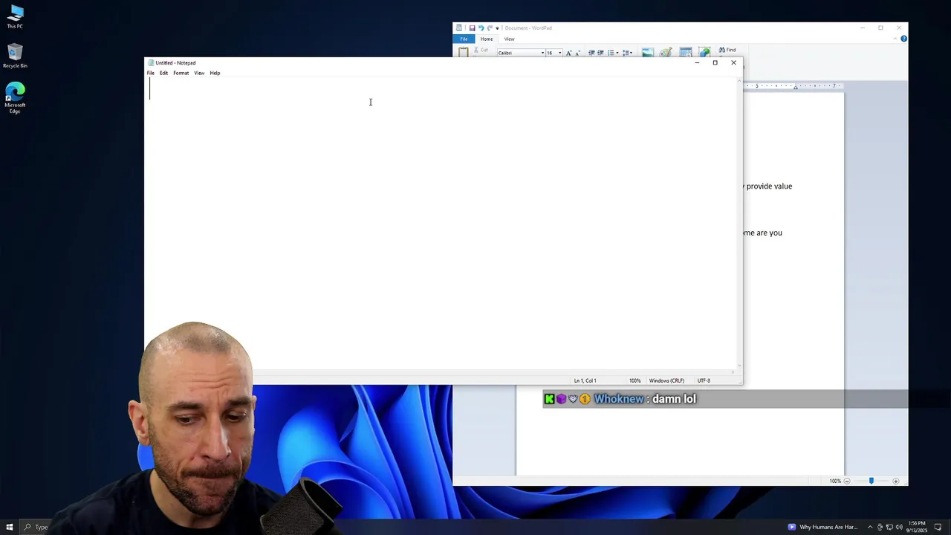Switch to the WordPad View tab

(509, 39)
